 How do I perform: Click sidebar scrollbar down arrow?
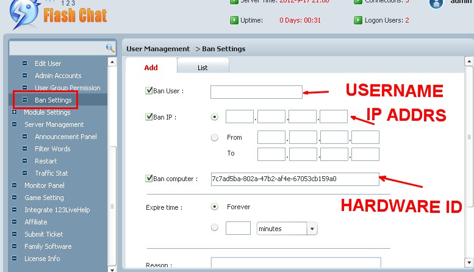(112, 269)
